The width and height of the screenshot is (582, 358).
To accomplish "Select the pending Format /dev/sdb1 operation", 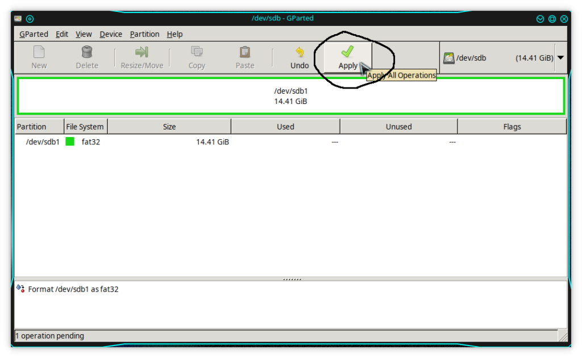I will point(73,289).
